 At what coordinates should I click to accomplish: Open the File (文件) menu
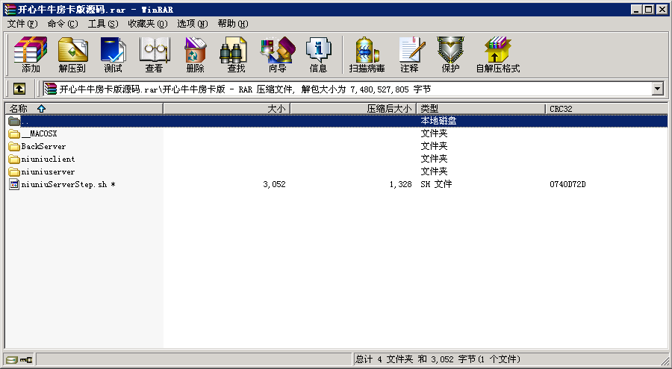(22, 24)
